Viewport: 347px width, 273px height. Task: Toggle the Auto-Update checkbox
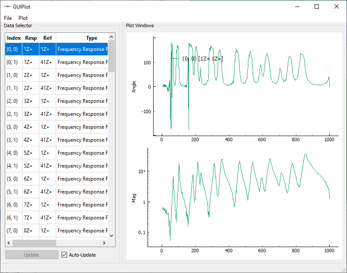coord(65,255)
